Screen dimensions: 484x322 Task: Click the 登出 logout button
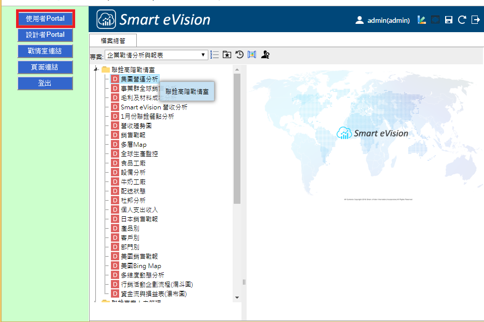(45, 83)
